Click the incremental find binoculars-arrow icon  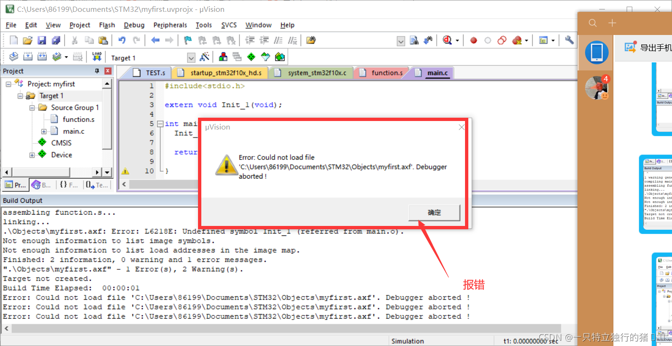[x=428, y=40]
